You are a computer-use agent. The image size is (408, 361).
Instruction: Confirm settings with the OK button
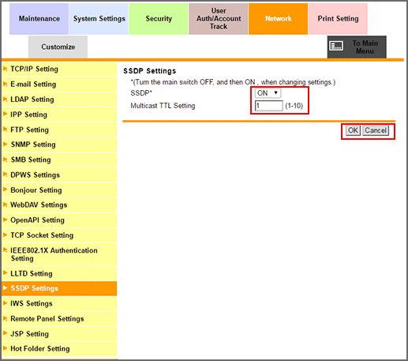353,130
